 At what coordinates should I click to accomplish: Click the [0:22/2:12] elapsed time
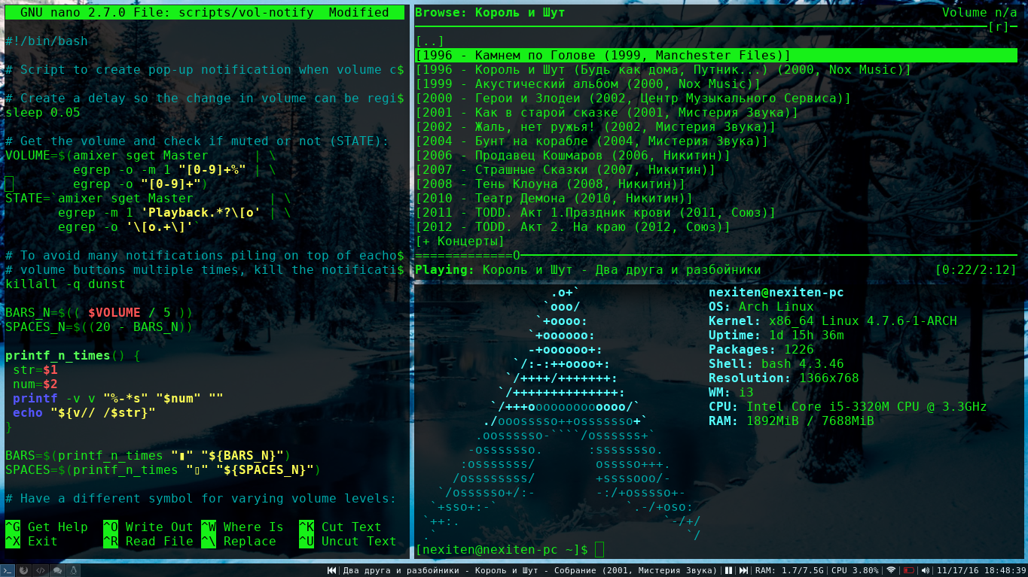(x=975, y=270)
